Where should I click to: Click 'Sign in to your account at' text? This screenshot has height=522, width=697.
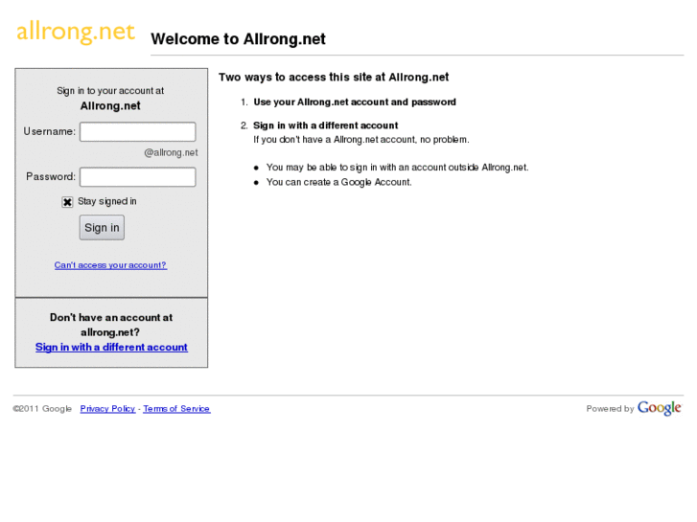(110, 91)
